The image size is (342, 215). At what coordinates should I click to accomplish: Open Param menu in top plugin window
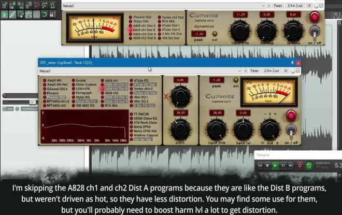pos(278,6)
